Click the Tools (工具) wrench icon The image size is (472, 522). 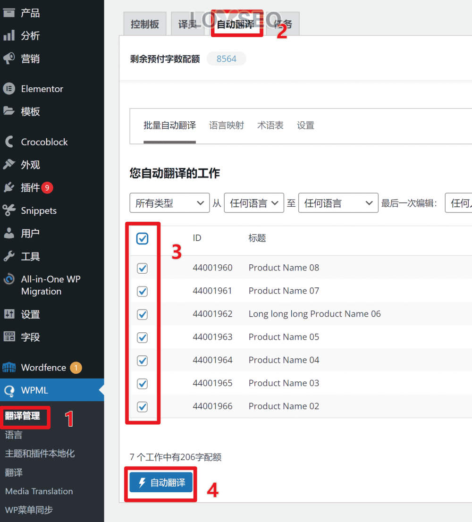[9, 256]
